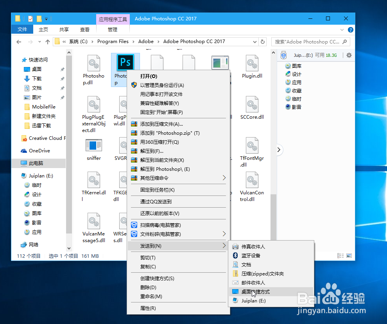This screenshot has width=387, height=324.
Task: Send to 桌面快捷方式
Action: [x=271, y=292]
